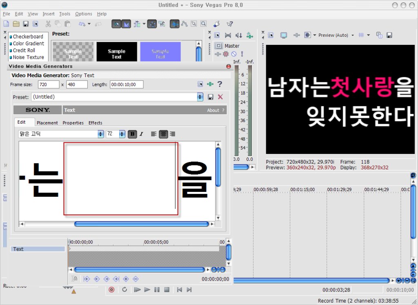Dim output with the speaker arrow icon
The height and width of the screenshot is (305, 418).
(x=238, y=35)
